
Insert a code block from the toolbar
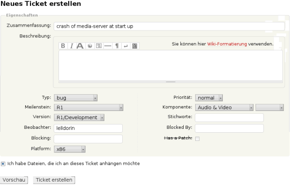pyautogui.click(x=99, y=46)
